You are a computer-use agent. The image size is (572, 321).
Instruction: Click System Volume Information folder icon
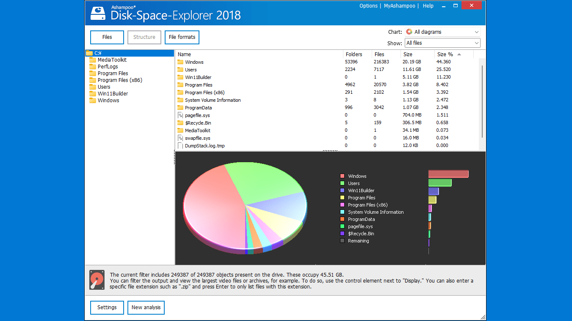[x=180, y=100]
